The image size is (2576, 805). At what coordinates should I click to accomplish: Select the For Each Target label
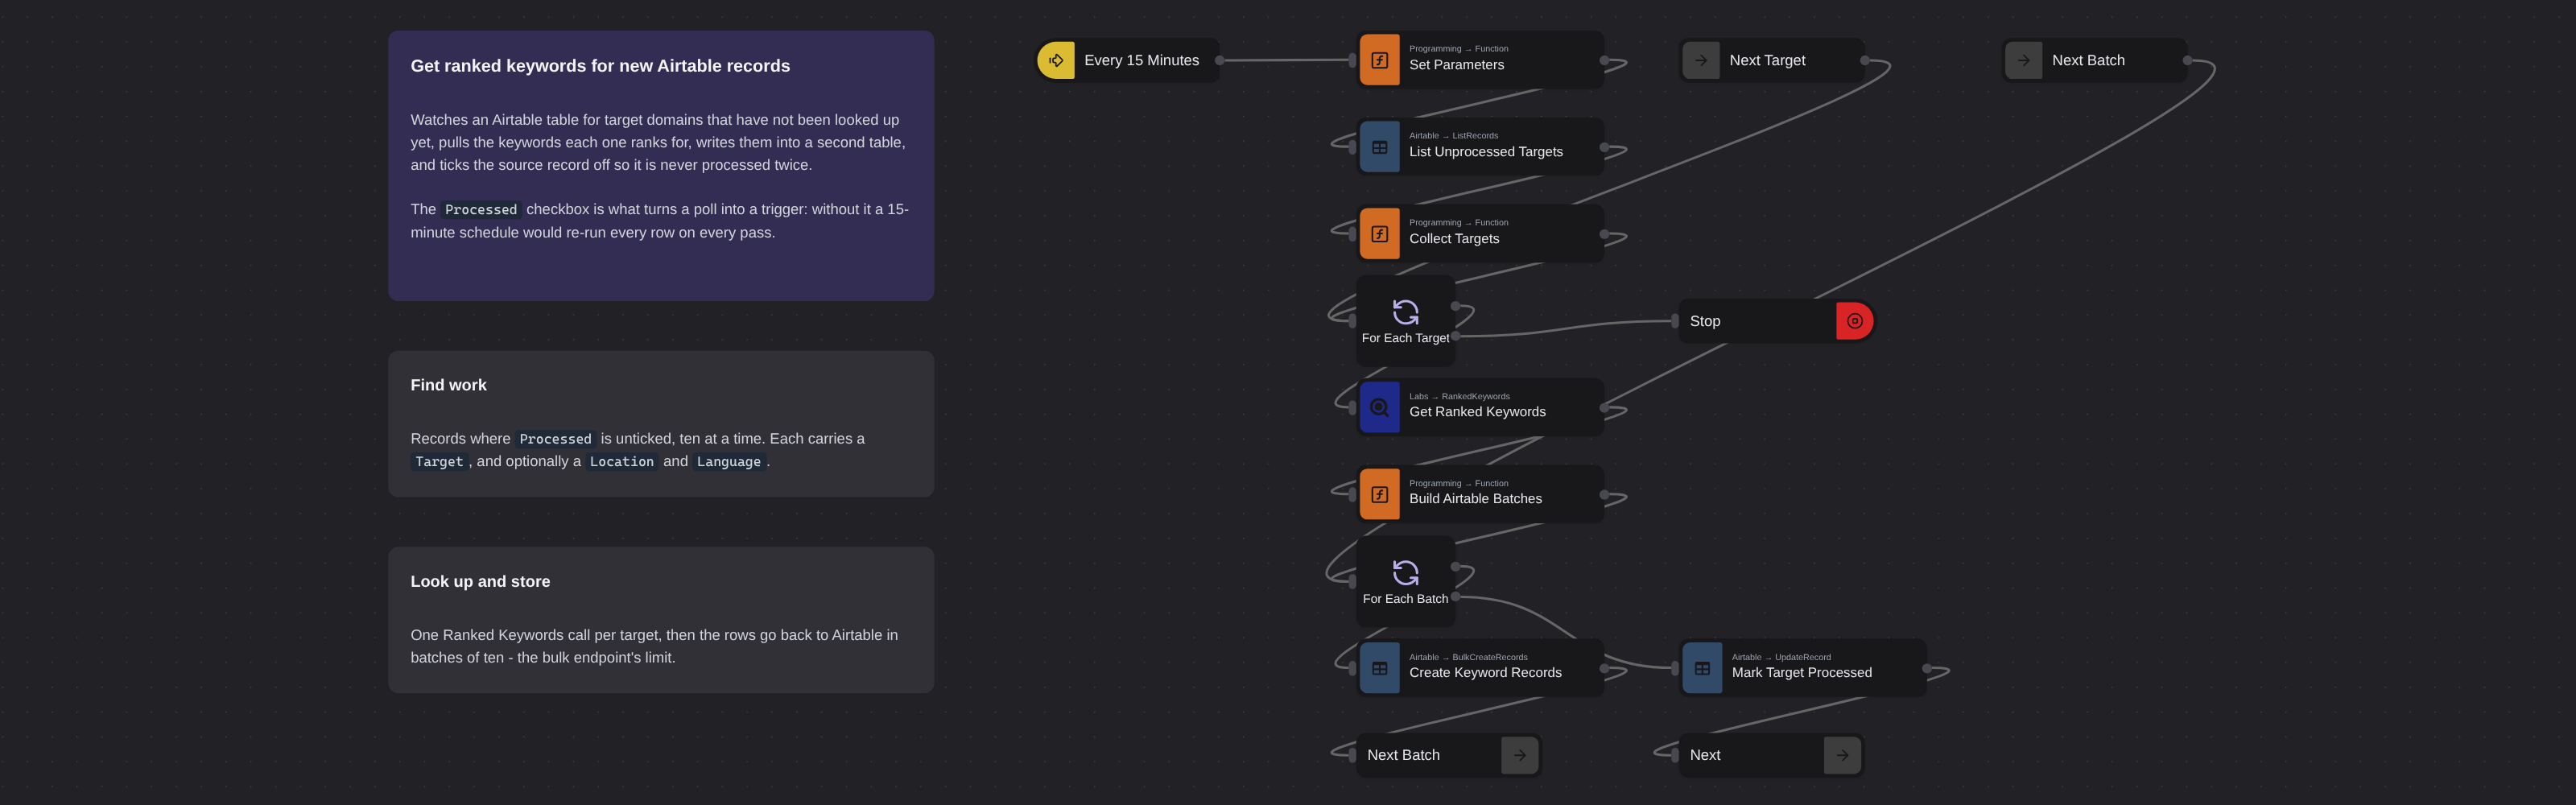1405,338
